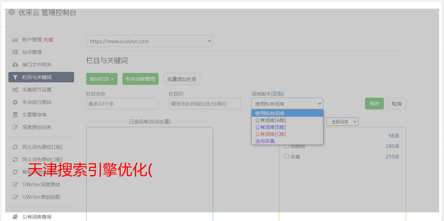444x221 pixels.
Task: Click the 取消 button
Action: 397,104
